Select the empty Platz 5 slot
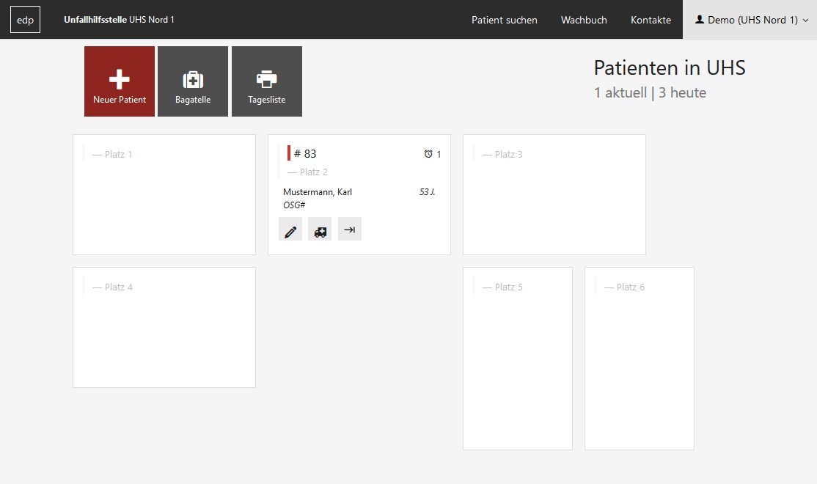Image resolution: width=817 pixels, height=484 pixels. [x=517, y=359]
